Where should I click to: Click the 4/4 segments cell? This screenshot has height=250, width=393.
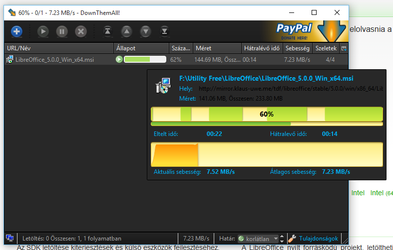pos(330,60)
